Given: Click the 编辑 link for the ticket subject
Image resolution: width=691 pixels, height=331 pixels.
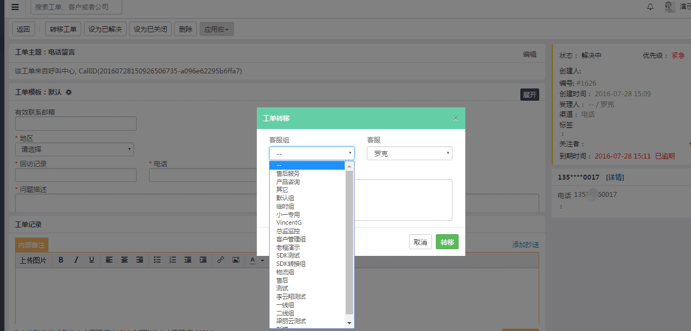Looking at the screenshot, I should tap(529, 54).
